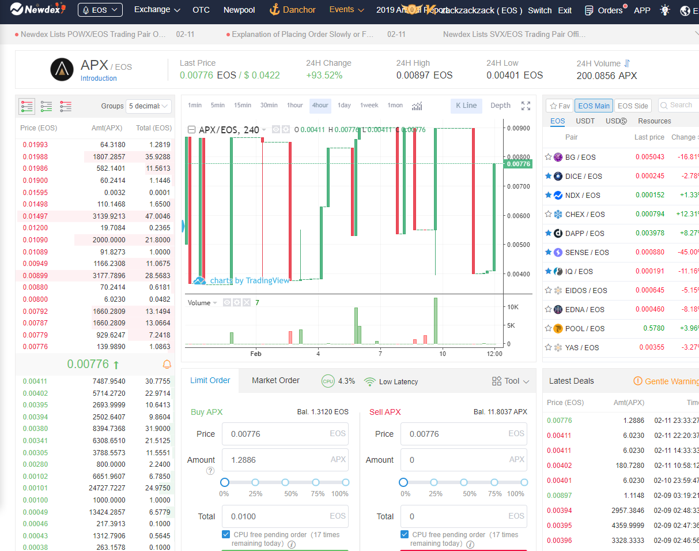The width and height of the screenshot is (699, 551).
Task: Click the globe language icon
Action: [x=685, y=10]
